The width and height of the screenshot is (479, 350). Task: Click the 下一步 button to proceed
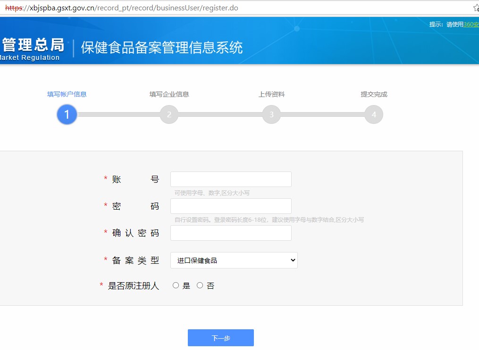[220, 337]
